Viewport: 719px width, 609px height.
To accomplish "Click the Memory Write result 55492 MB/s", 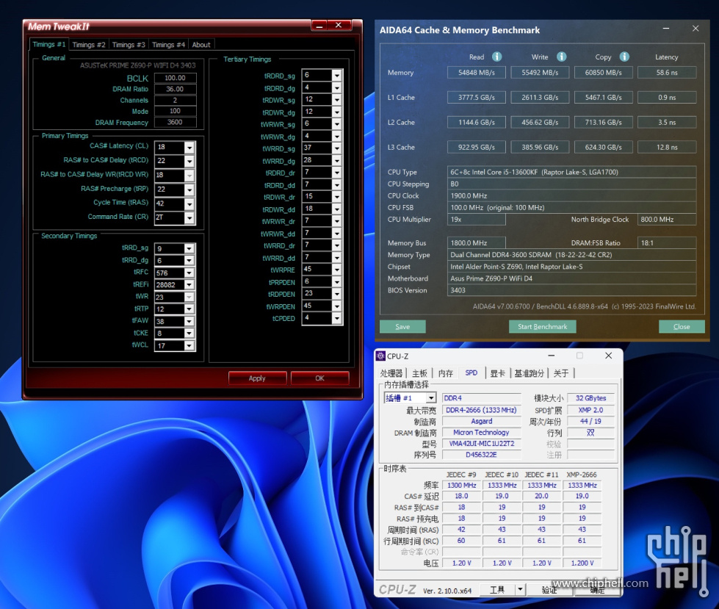I will pos(540,73).
